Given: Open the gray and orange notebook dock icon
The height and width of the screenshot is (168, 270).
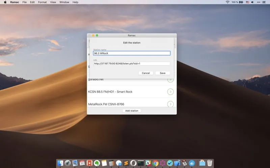Looking at the screenshot, I should pyautogui.click(x=111, y=163).
